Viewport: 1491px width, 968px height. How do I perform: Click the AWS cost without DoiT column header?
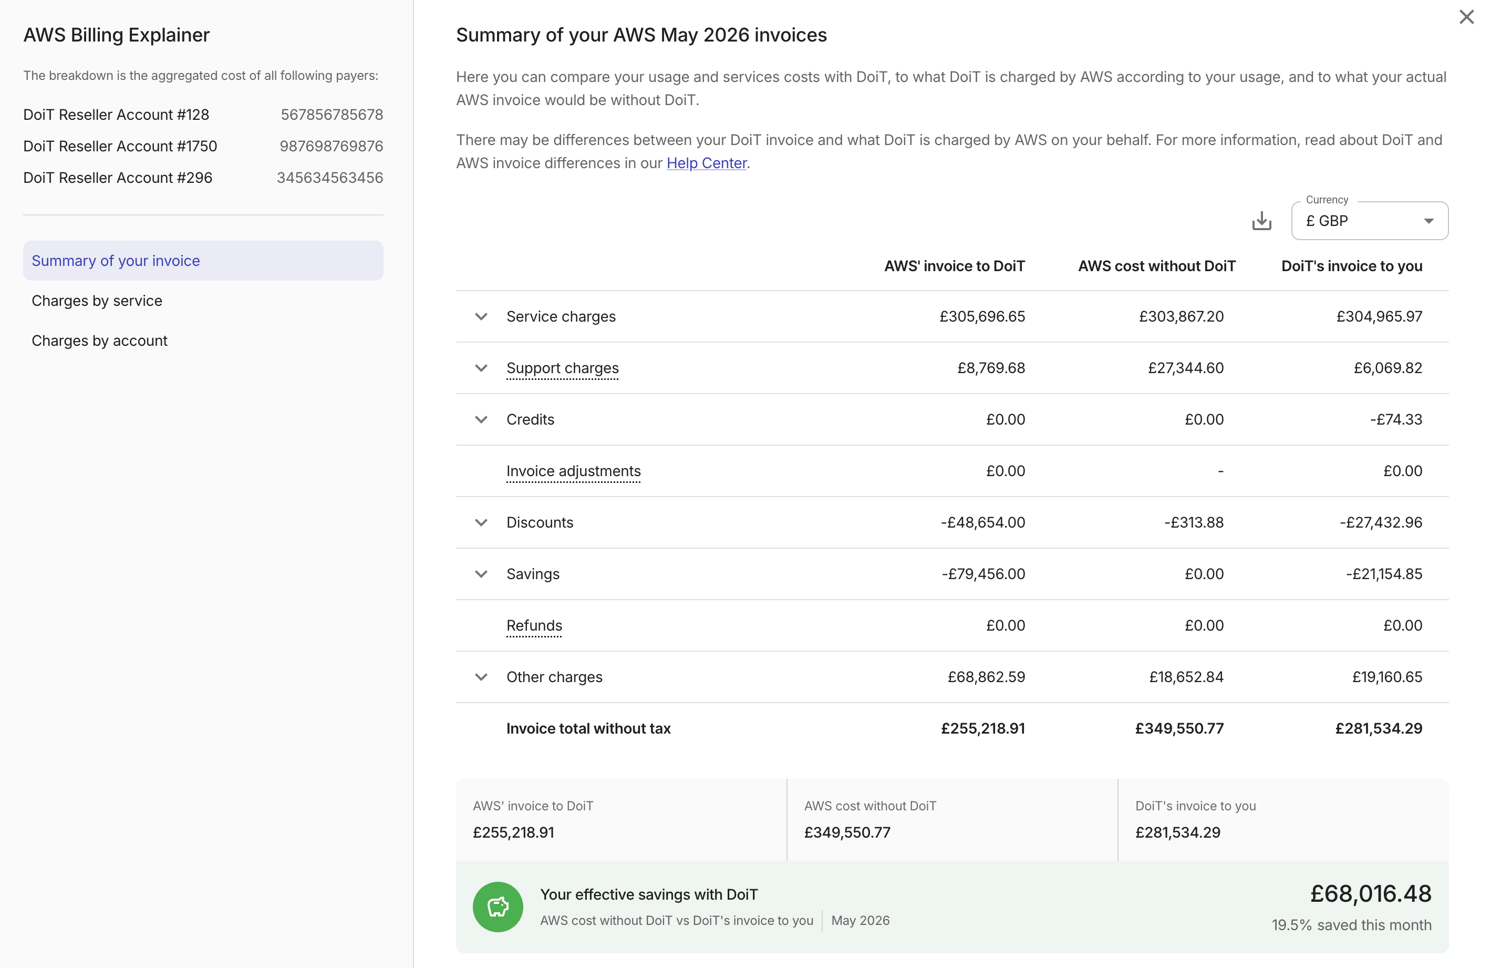pos(1156,266)
